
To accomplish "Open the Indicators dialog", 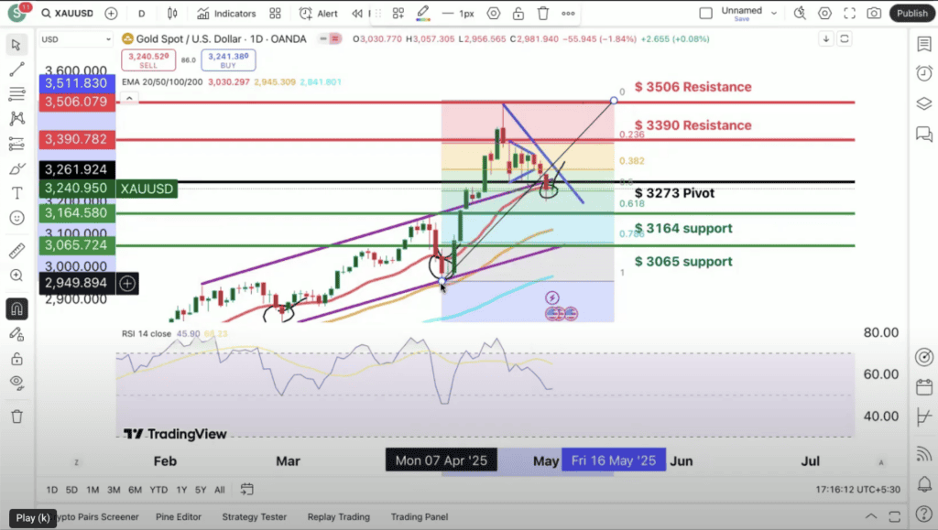I will tap(227, 13).
